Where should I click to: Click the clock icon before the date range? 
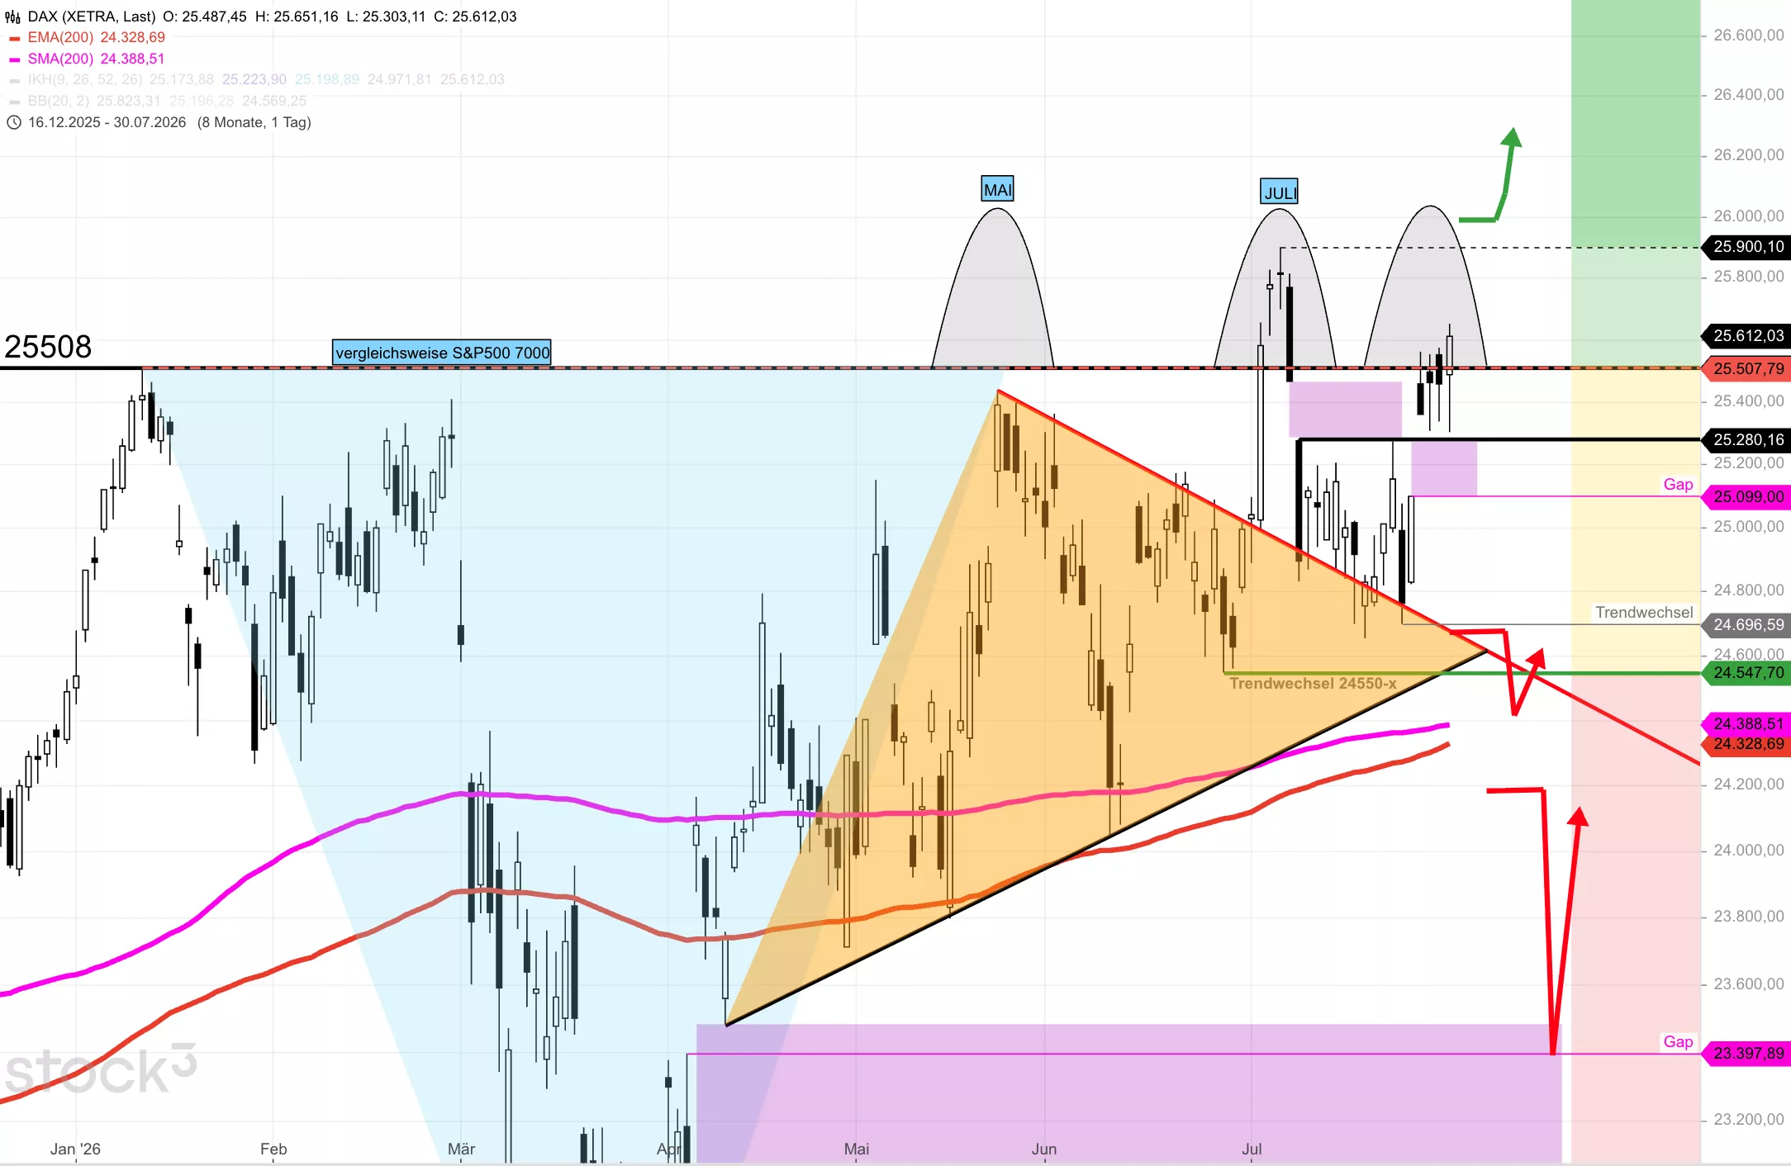click(x=14, y=122)
